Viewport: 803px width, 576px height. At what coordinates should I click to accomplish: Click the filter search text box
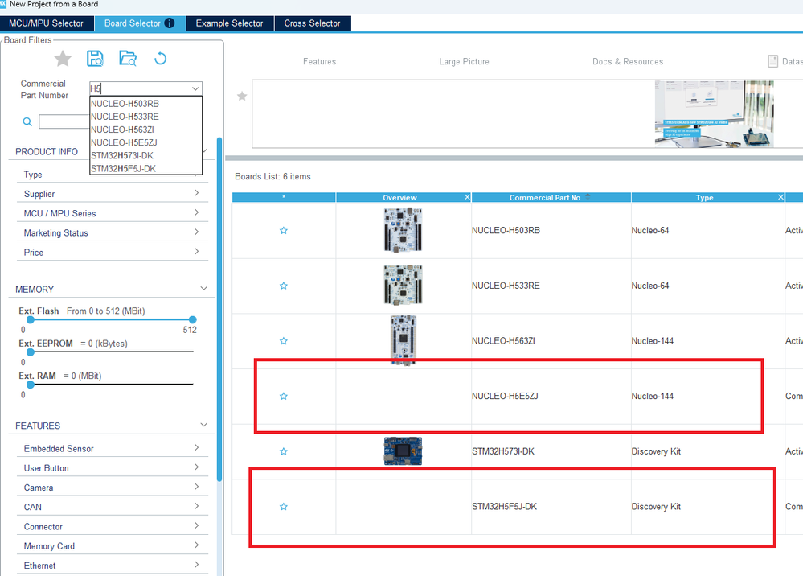click(x=64, y=122)
